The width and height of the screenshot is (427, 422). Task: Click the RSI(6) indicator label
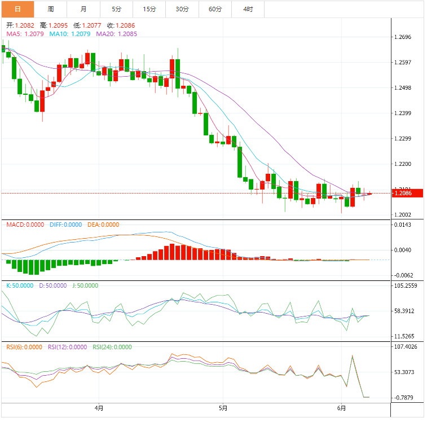pos(24,347)
